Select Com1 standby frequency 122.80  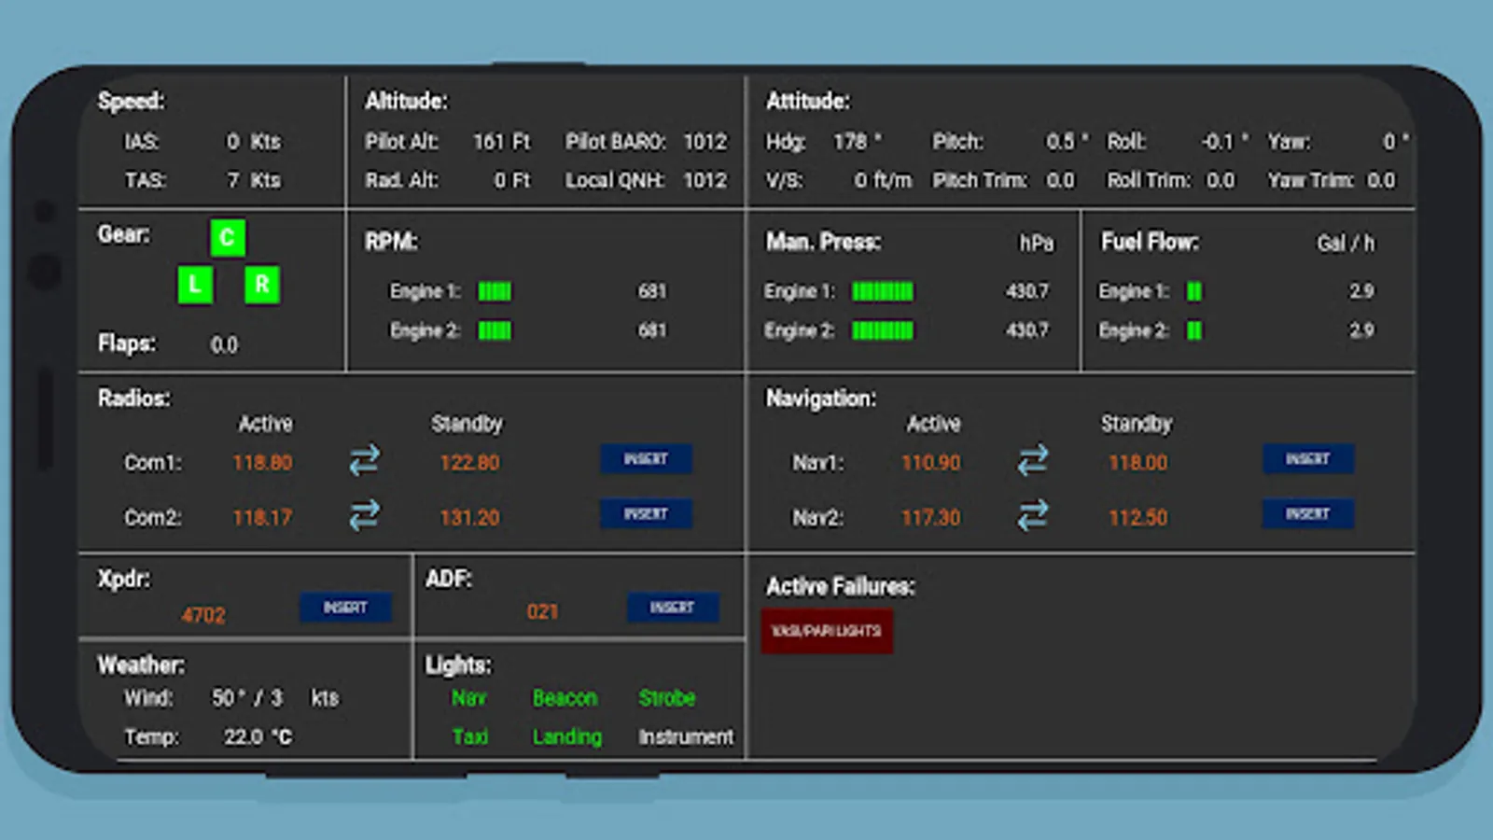point(469,463)
